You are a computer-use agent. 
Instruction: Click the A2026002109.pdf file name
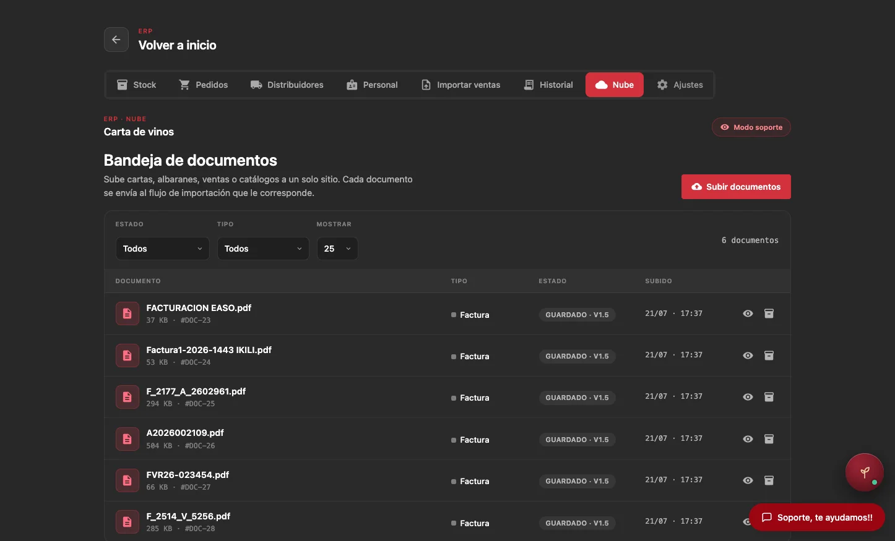(x=185, y=433)
